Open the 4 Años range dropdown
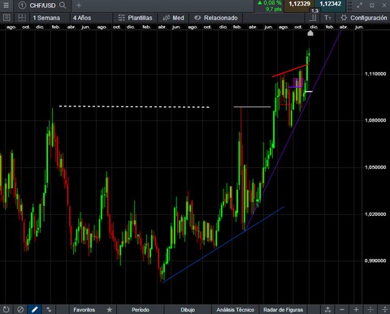Viewport: 390px width, 314px height. point(82,18)
